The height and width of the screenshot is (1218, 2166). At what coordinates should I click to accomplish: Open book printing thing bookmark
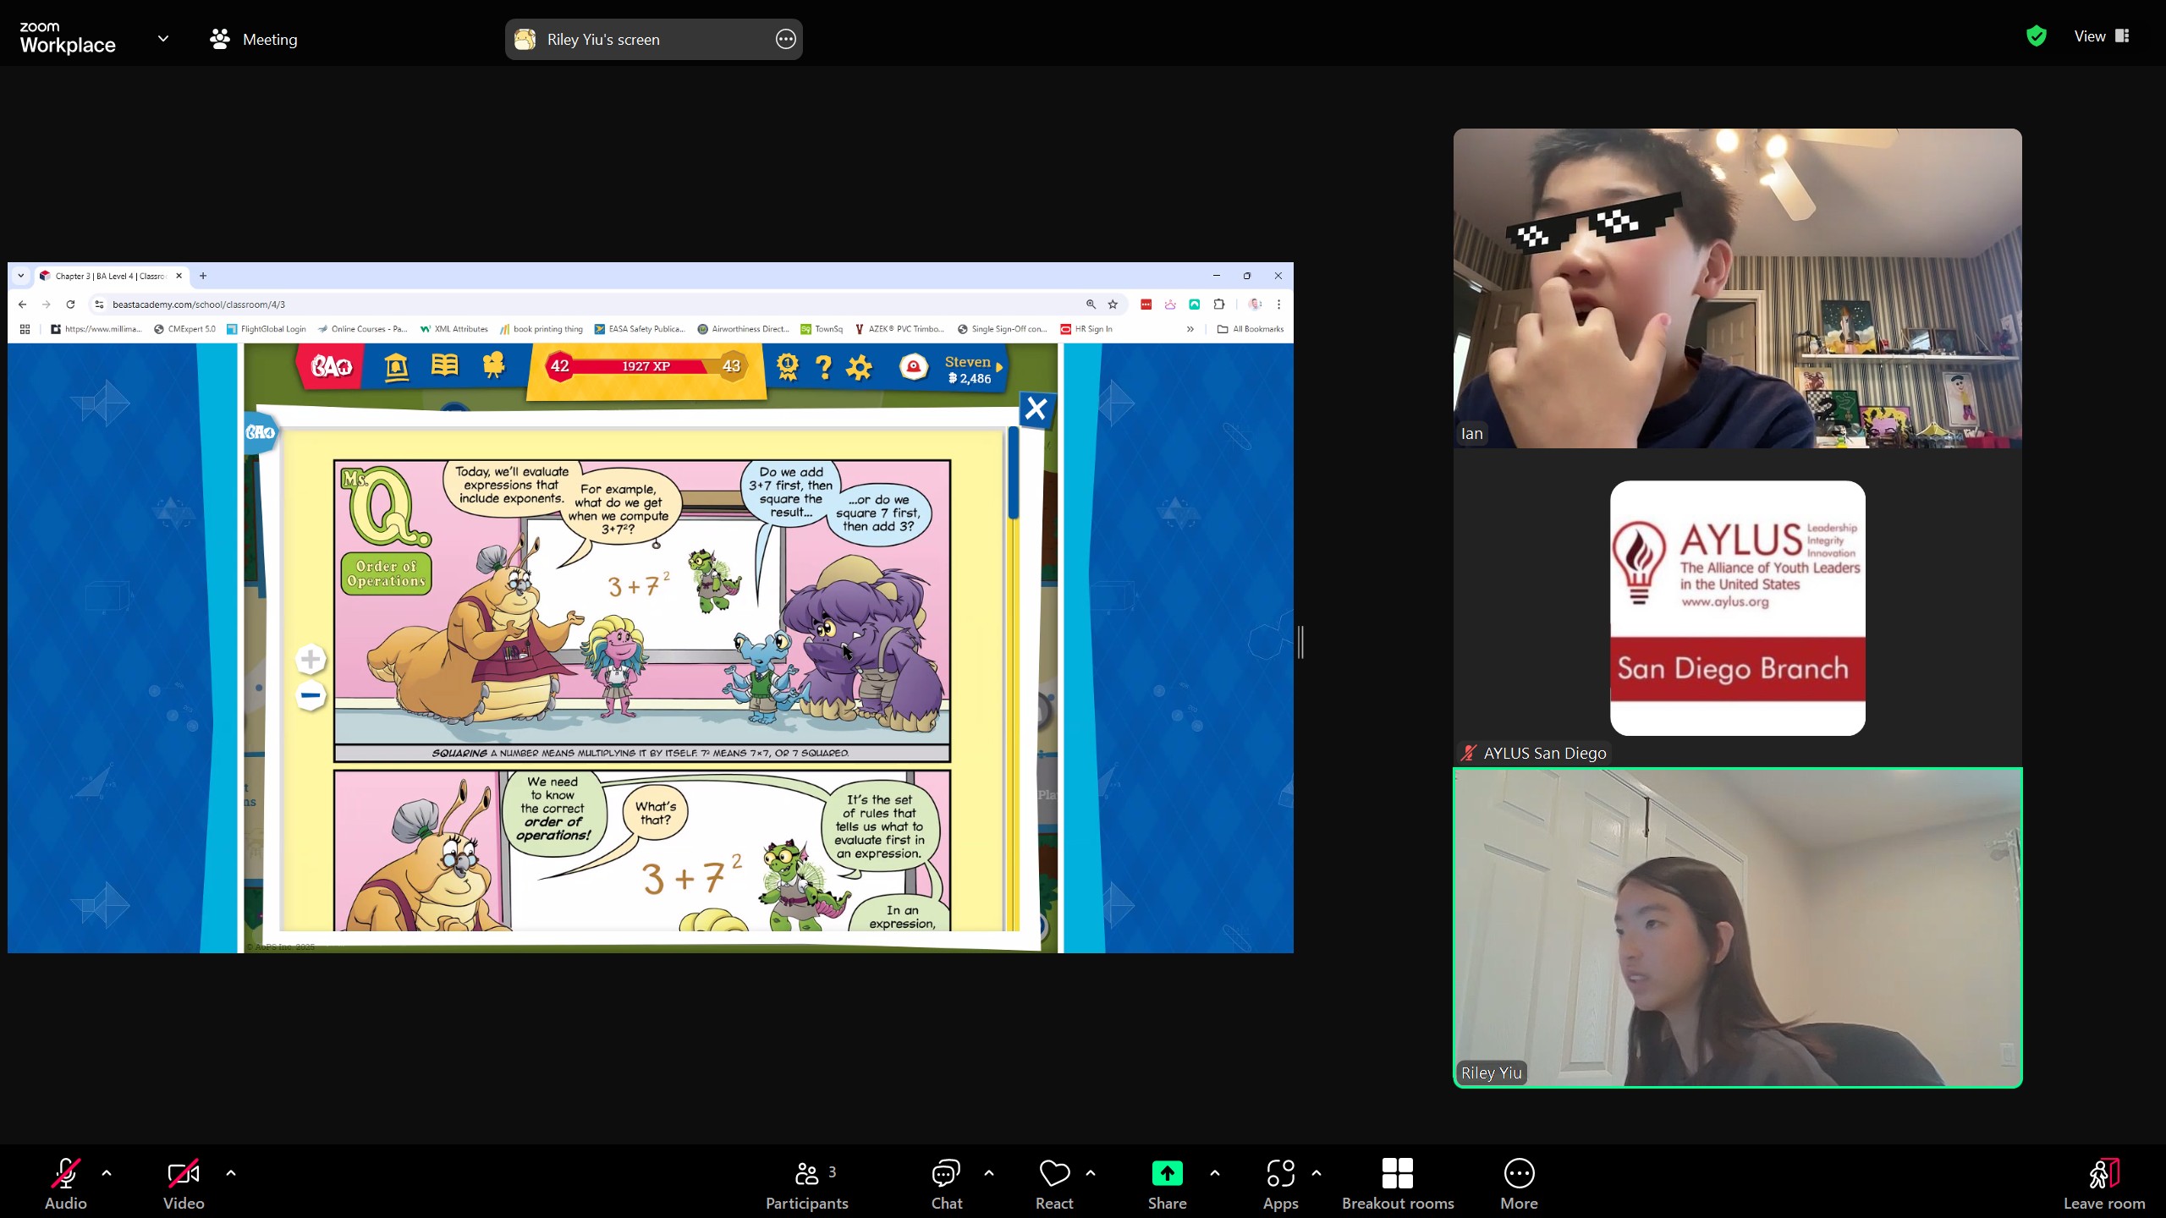click(541, 329)
